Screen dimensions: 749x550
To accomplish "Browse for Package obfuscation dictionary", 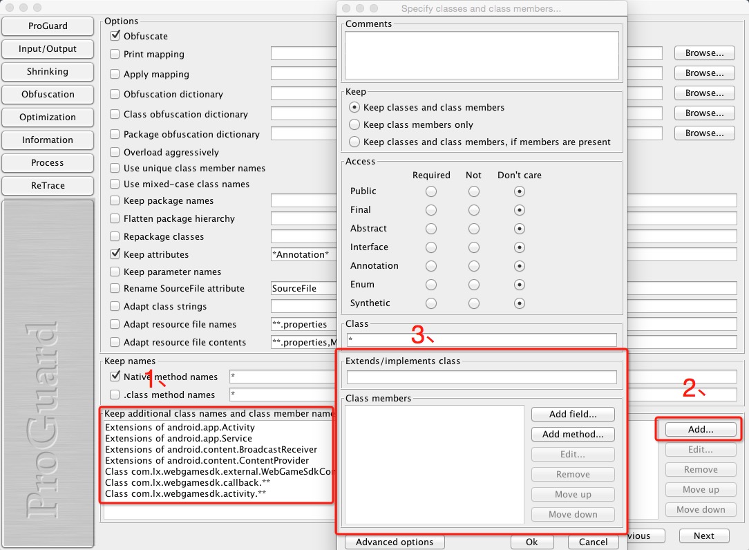I will click(x=704, y=133).
